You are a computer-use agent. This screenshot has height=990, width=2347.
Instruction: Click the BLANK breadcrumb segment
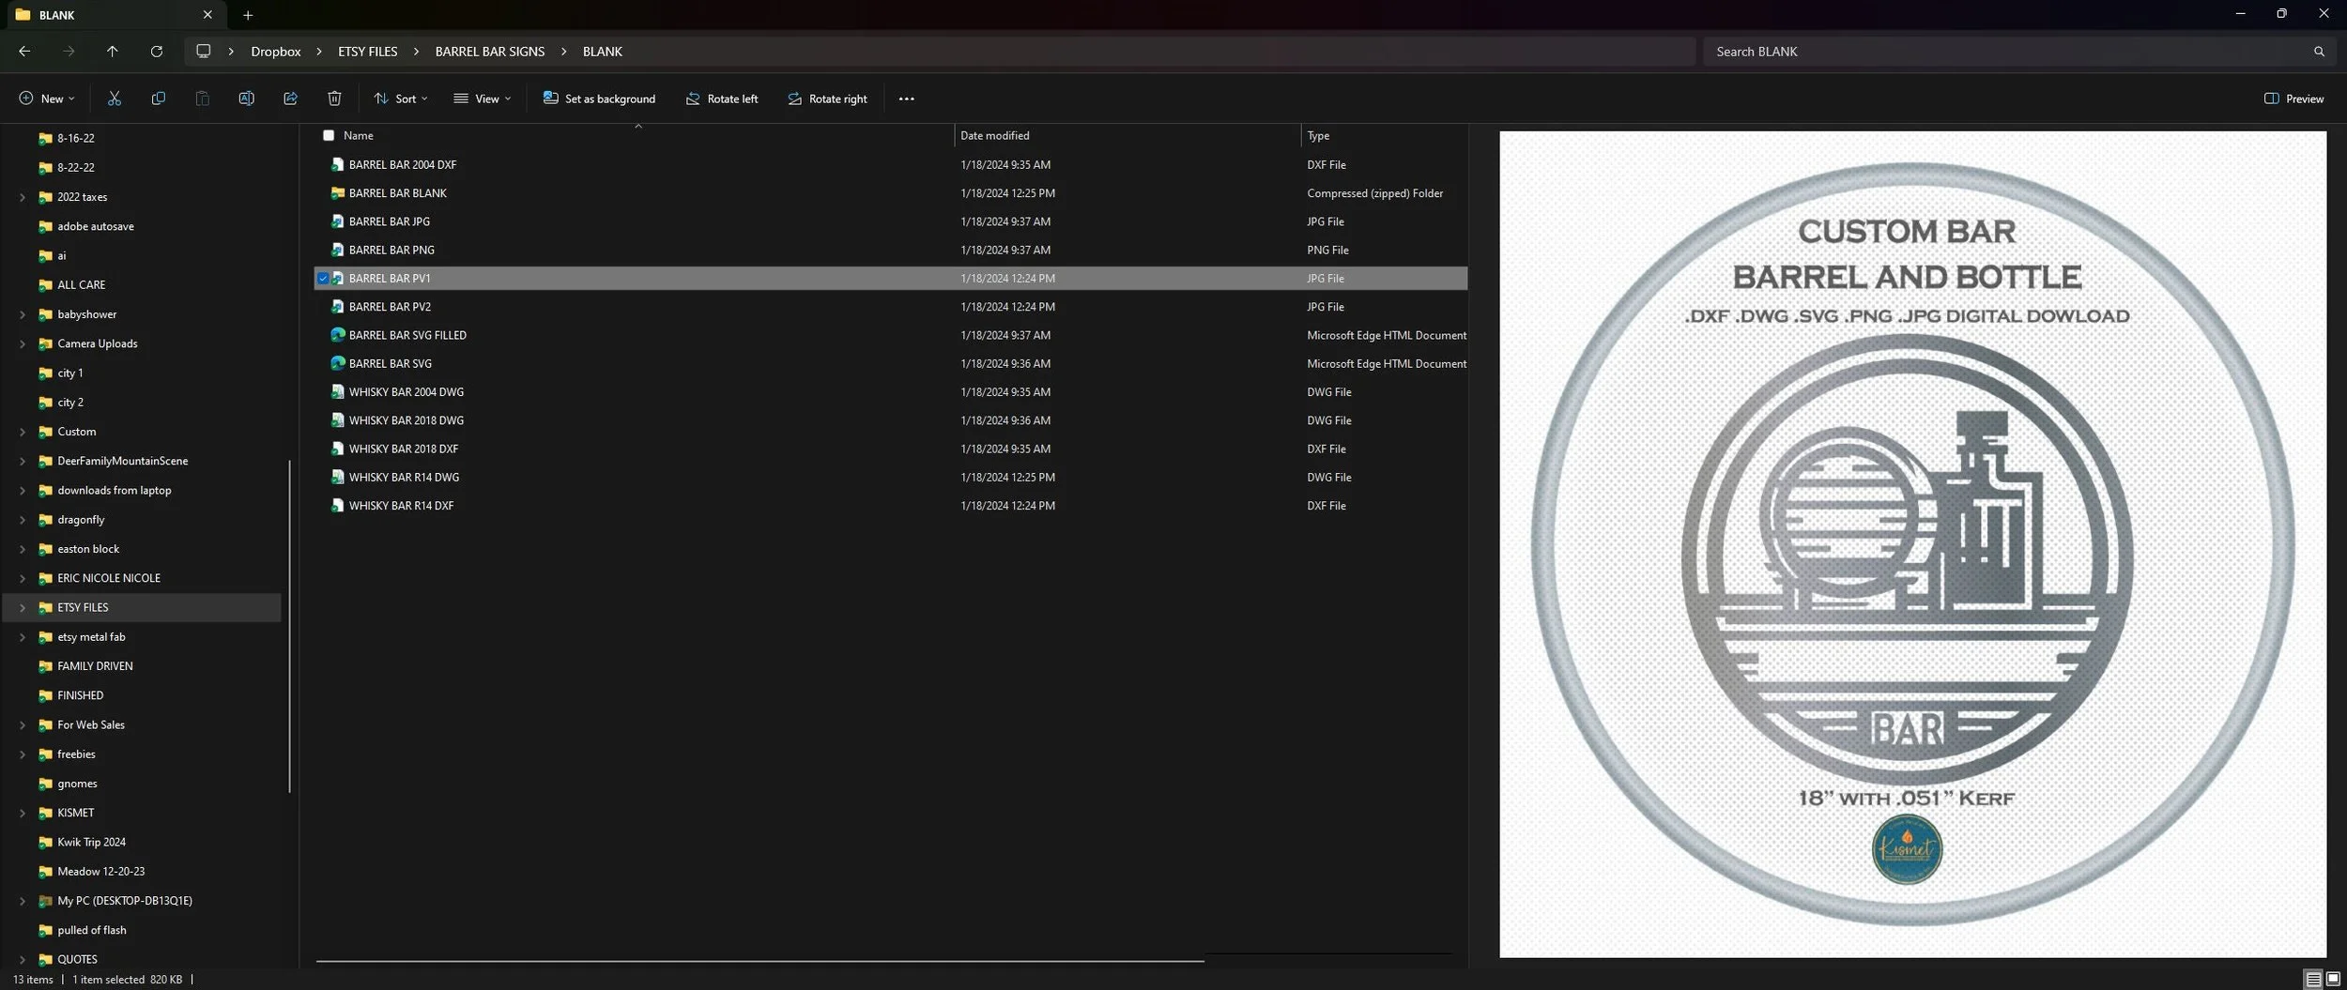pos(603,52)
